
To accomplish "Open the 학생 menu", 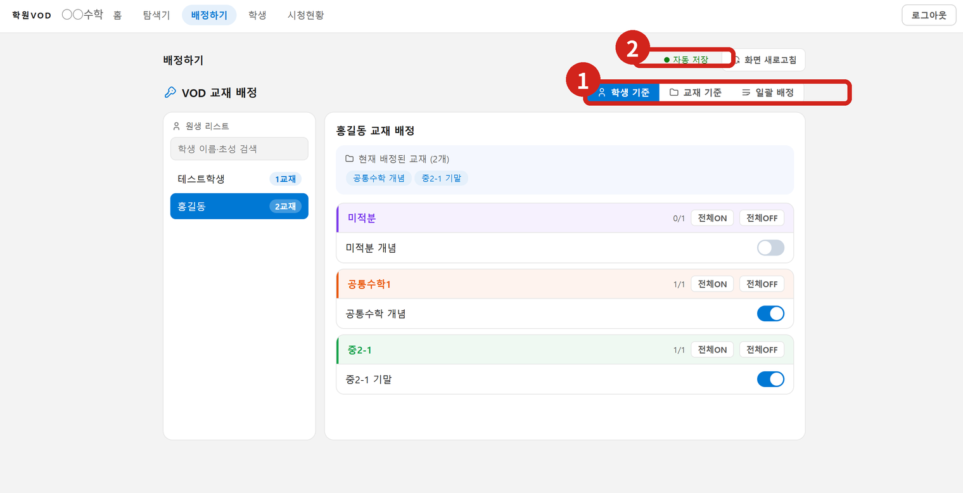I will coord(257,15).
